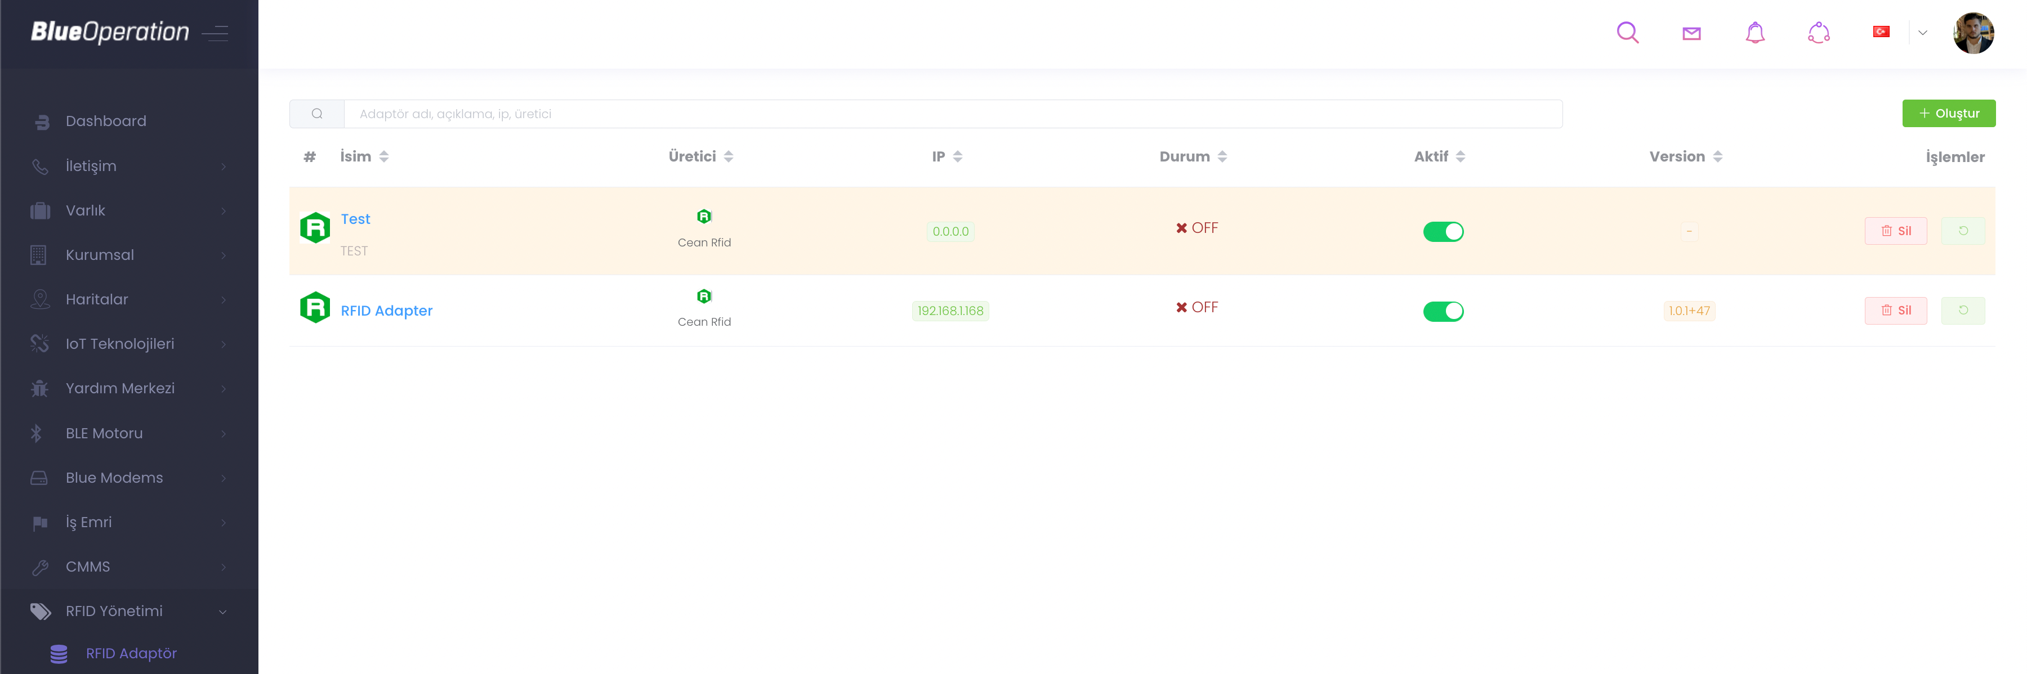The image size is (2027, 674).
Task: Click the user profile avatar
Action: [x=1973, y=33]
